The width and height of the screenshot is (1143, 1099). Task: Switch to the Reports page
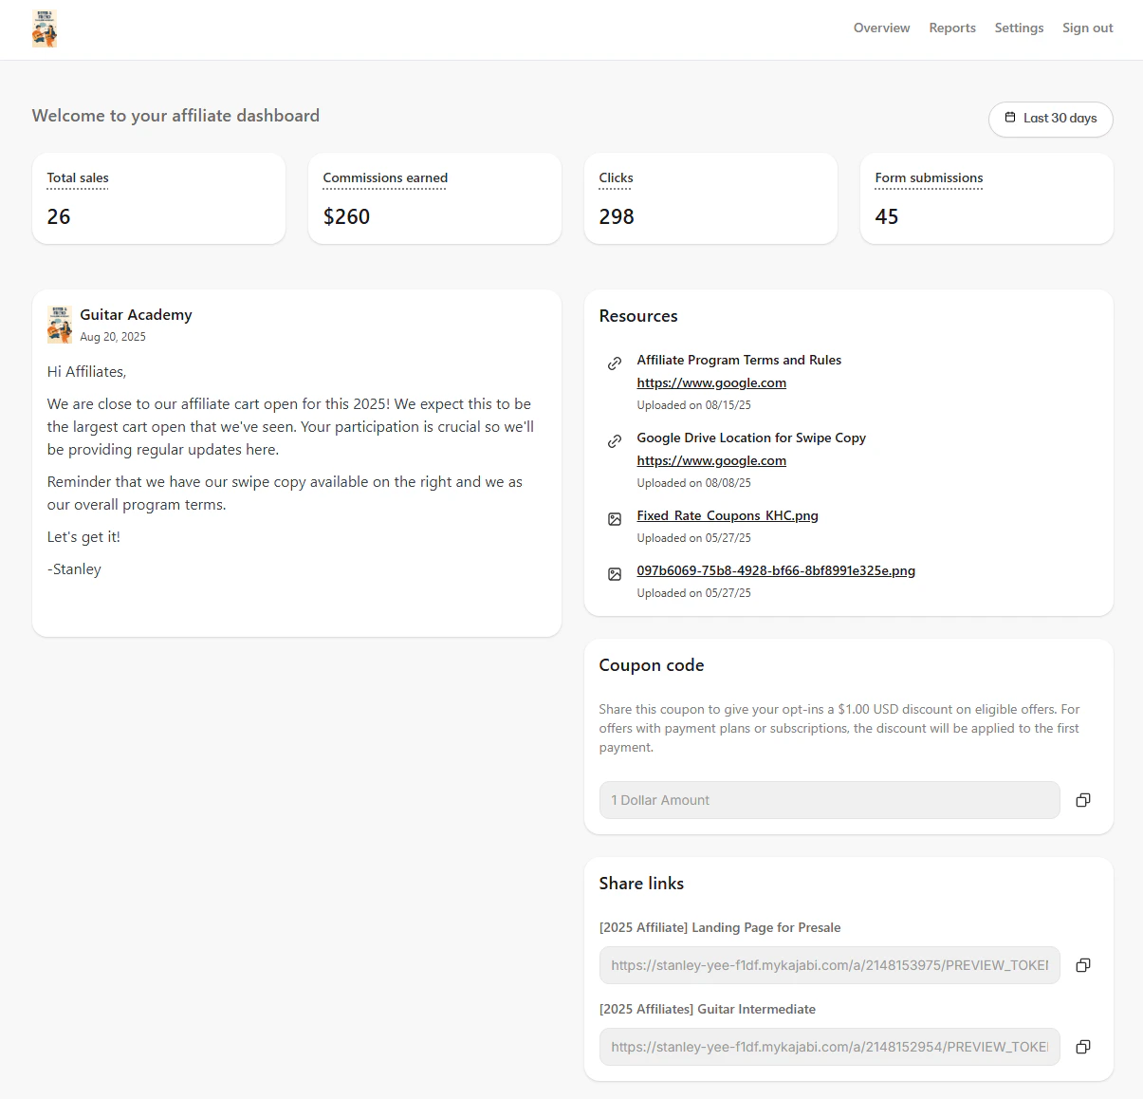click(x=951, y=28)
